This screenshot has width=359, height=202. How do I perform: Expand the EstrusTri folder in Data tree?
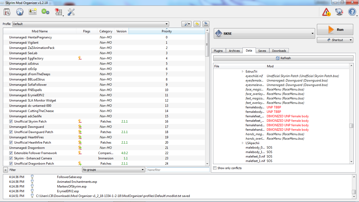pos(243,72)
